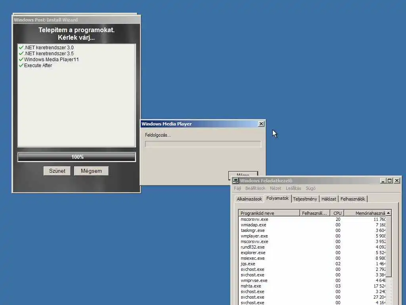The width and height of the screenshot is (406, 305).
Task: Click the wizard 100% progress bar
Action: pyautogui.click(x=77, y=157)
